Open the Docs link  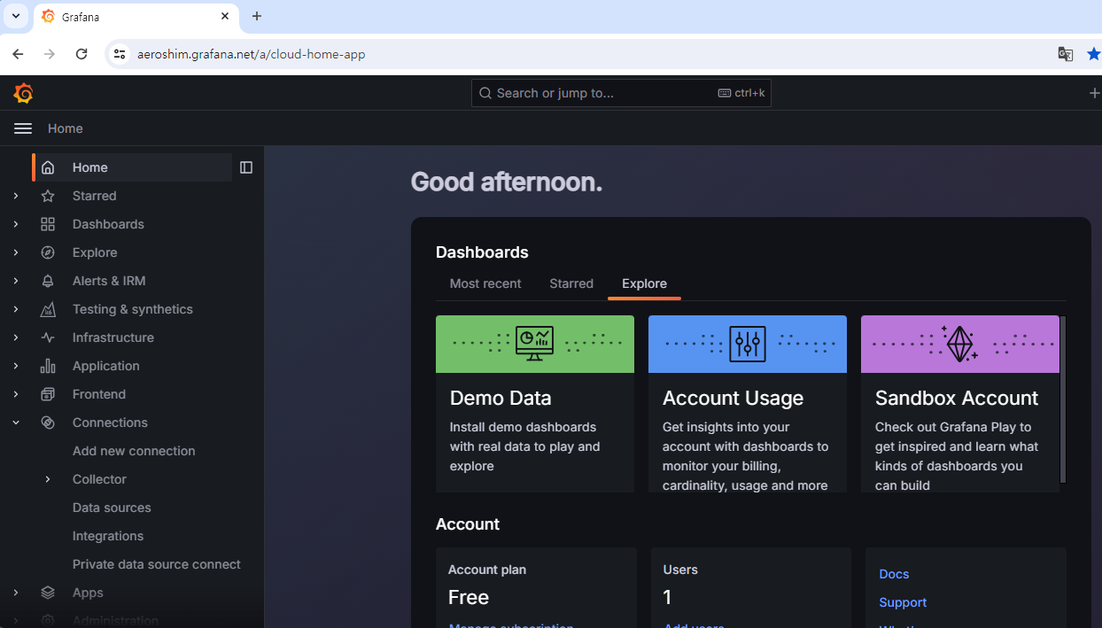click(894, 574)
